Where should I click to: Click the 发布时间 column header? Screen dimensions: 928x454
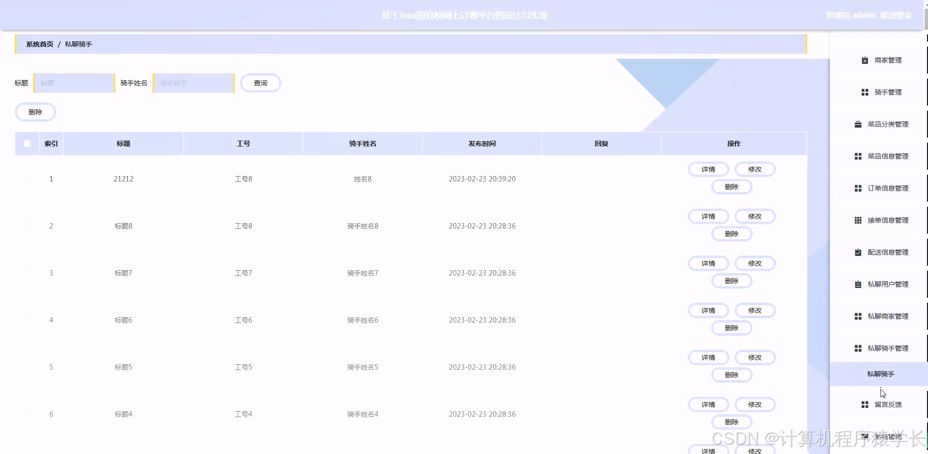coord(482,144)
